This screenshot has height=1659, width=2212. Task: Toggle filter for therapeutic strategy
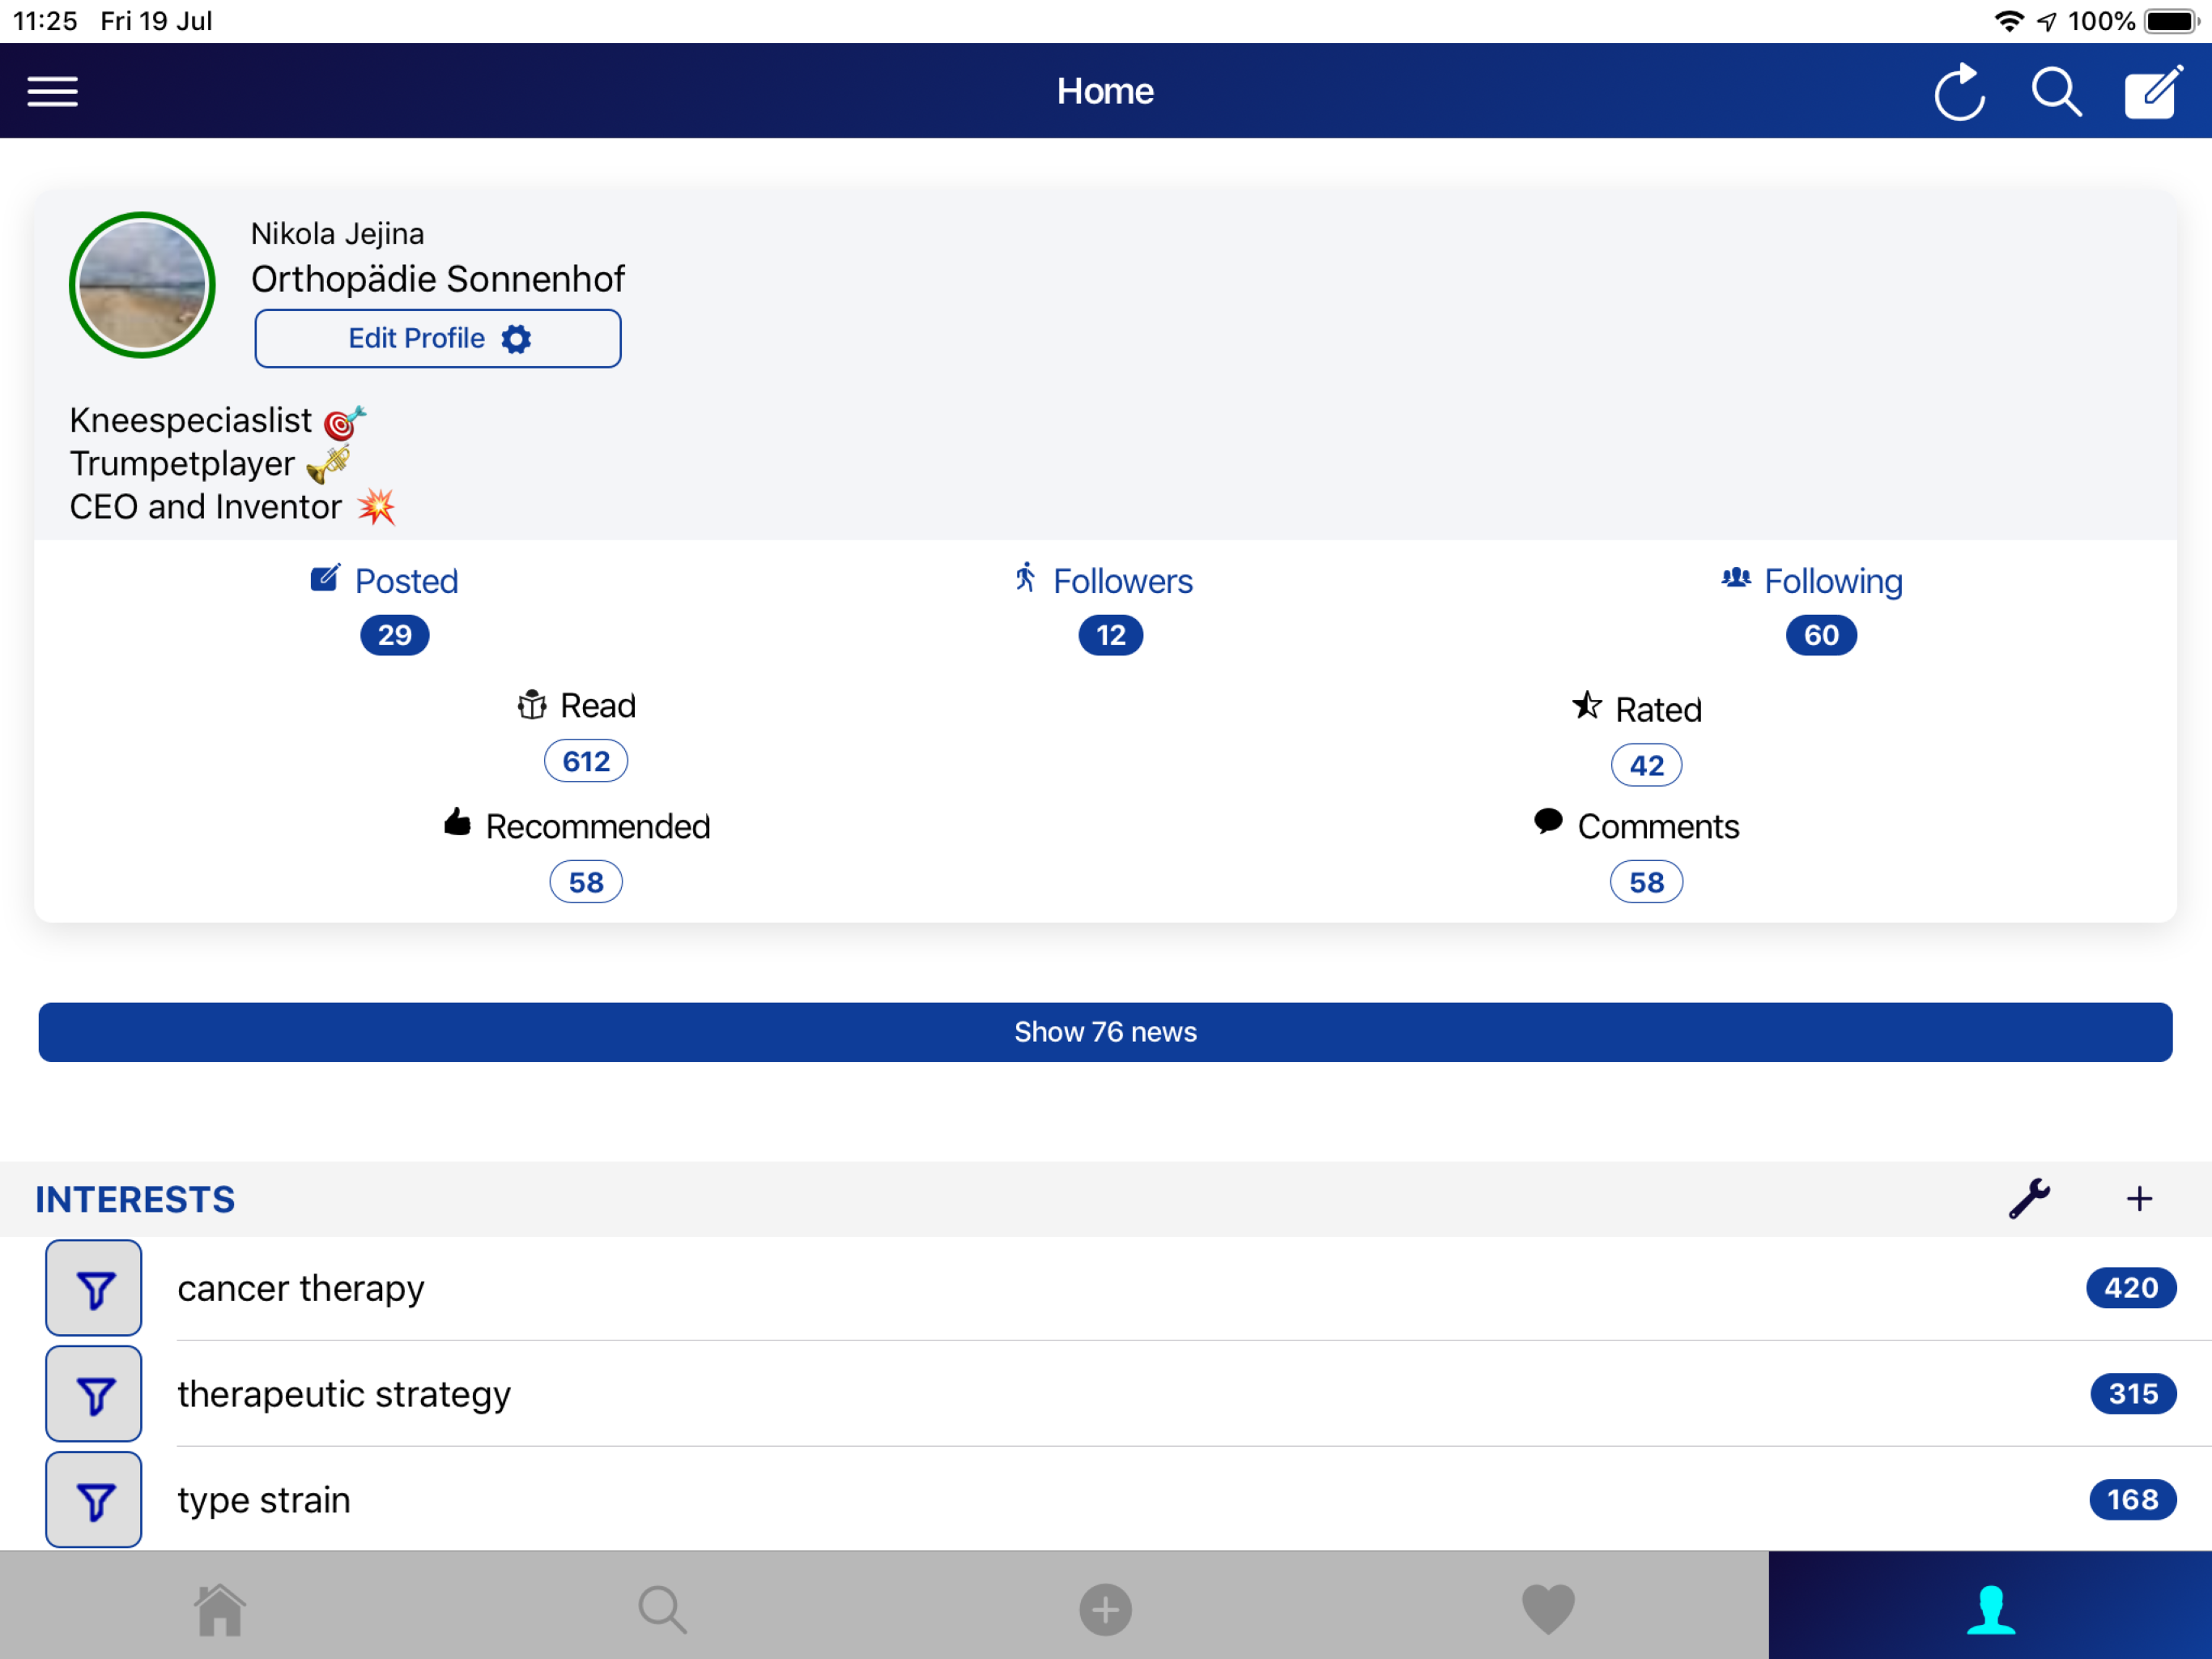(94, 1394)
